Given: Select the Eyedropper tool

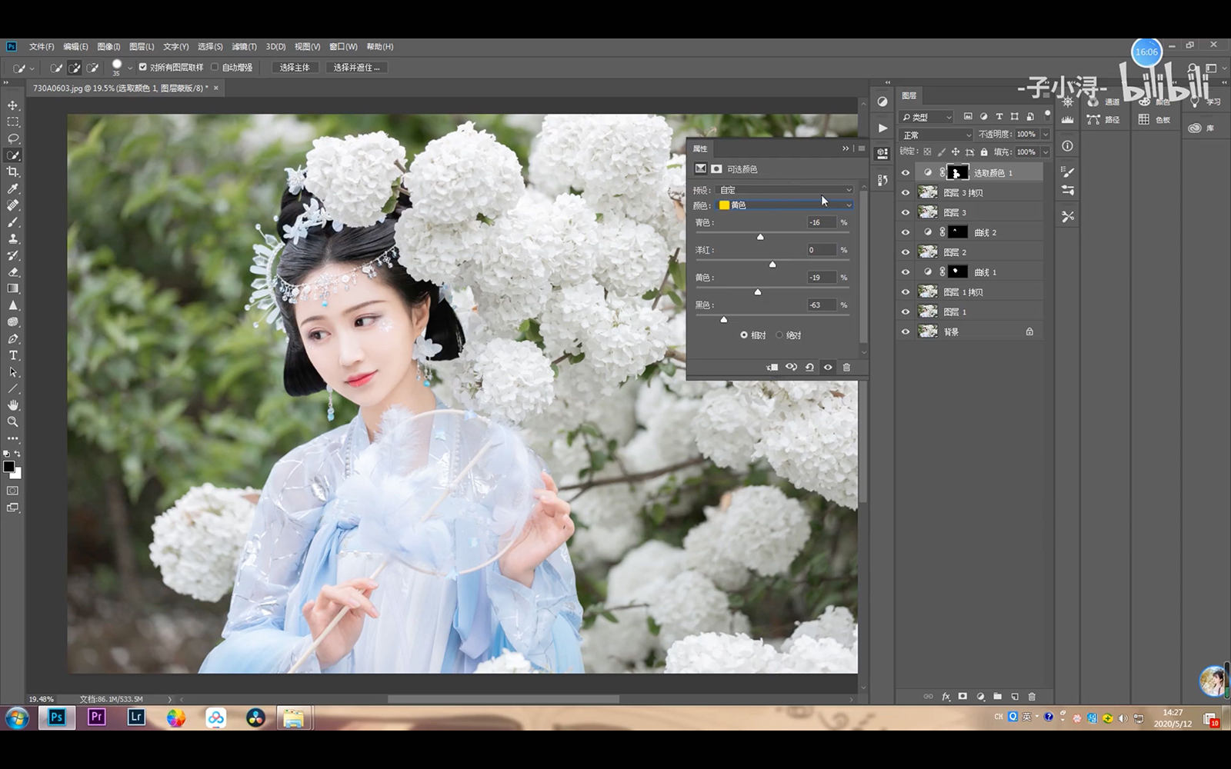Looking at the screenshot, I should (13, 189).
